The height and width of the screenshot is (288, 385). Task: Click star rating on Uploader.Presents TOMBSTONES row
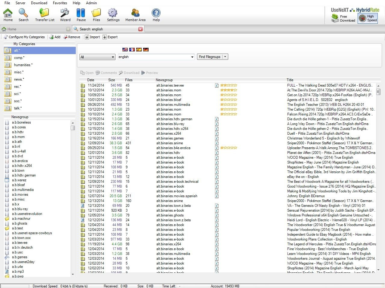pos(229,148)
